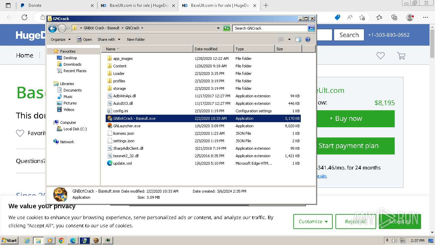The width and height of the screenshot is (435, 245).
Task: Click Accept All cookies button
Action: pos(400,222)
